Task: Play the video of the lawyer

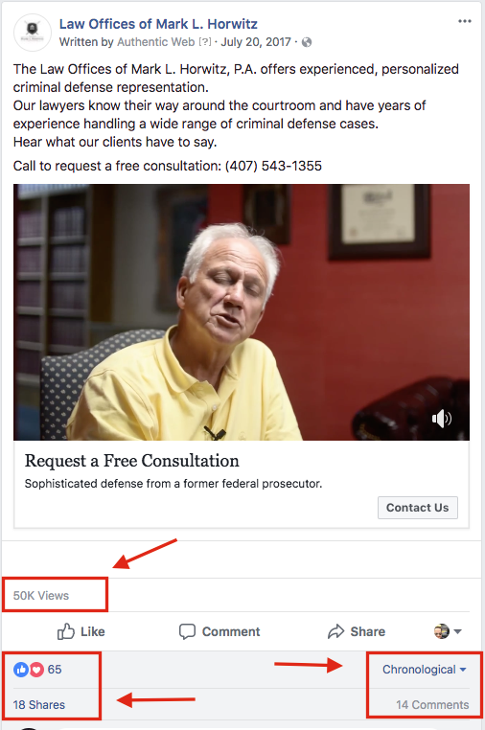Action: pos(242,312)
